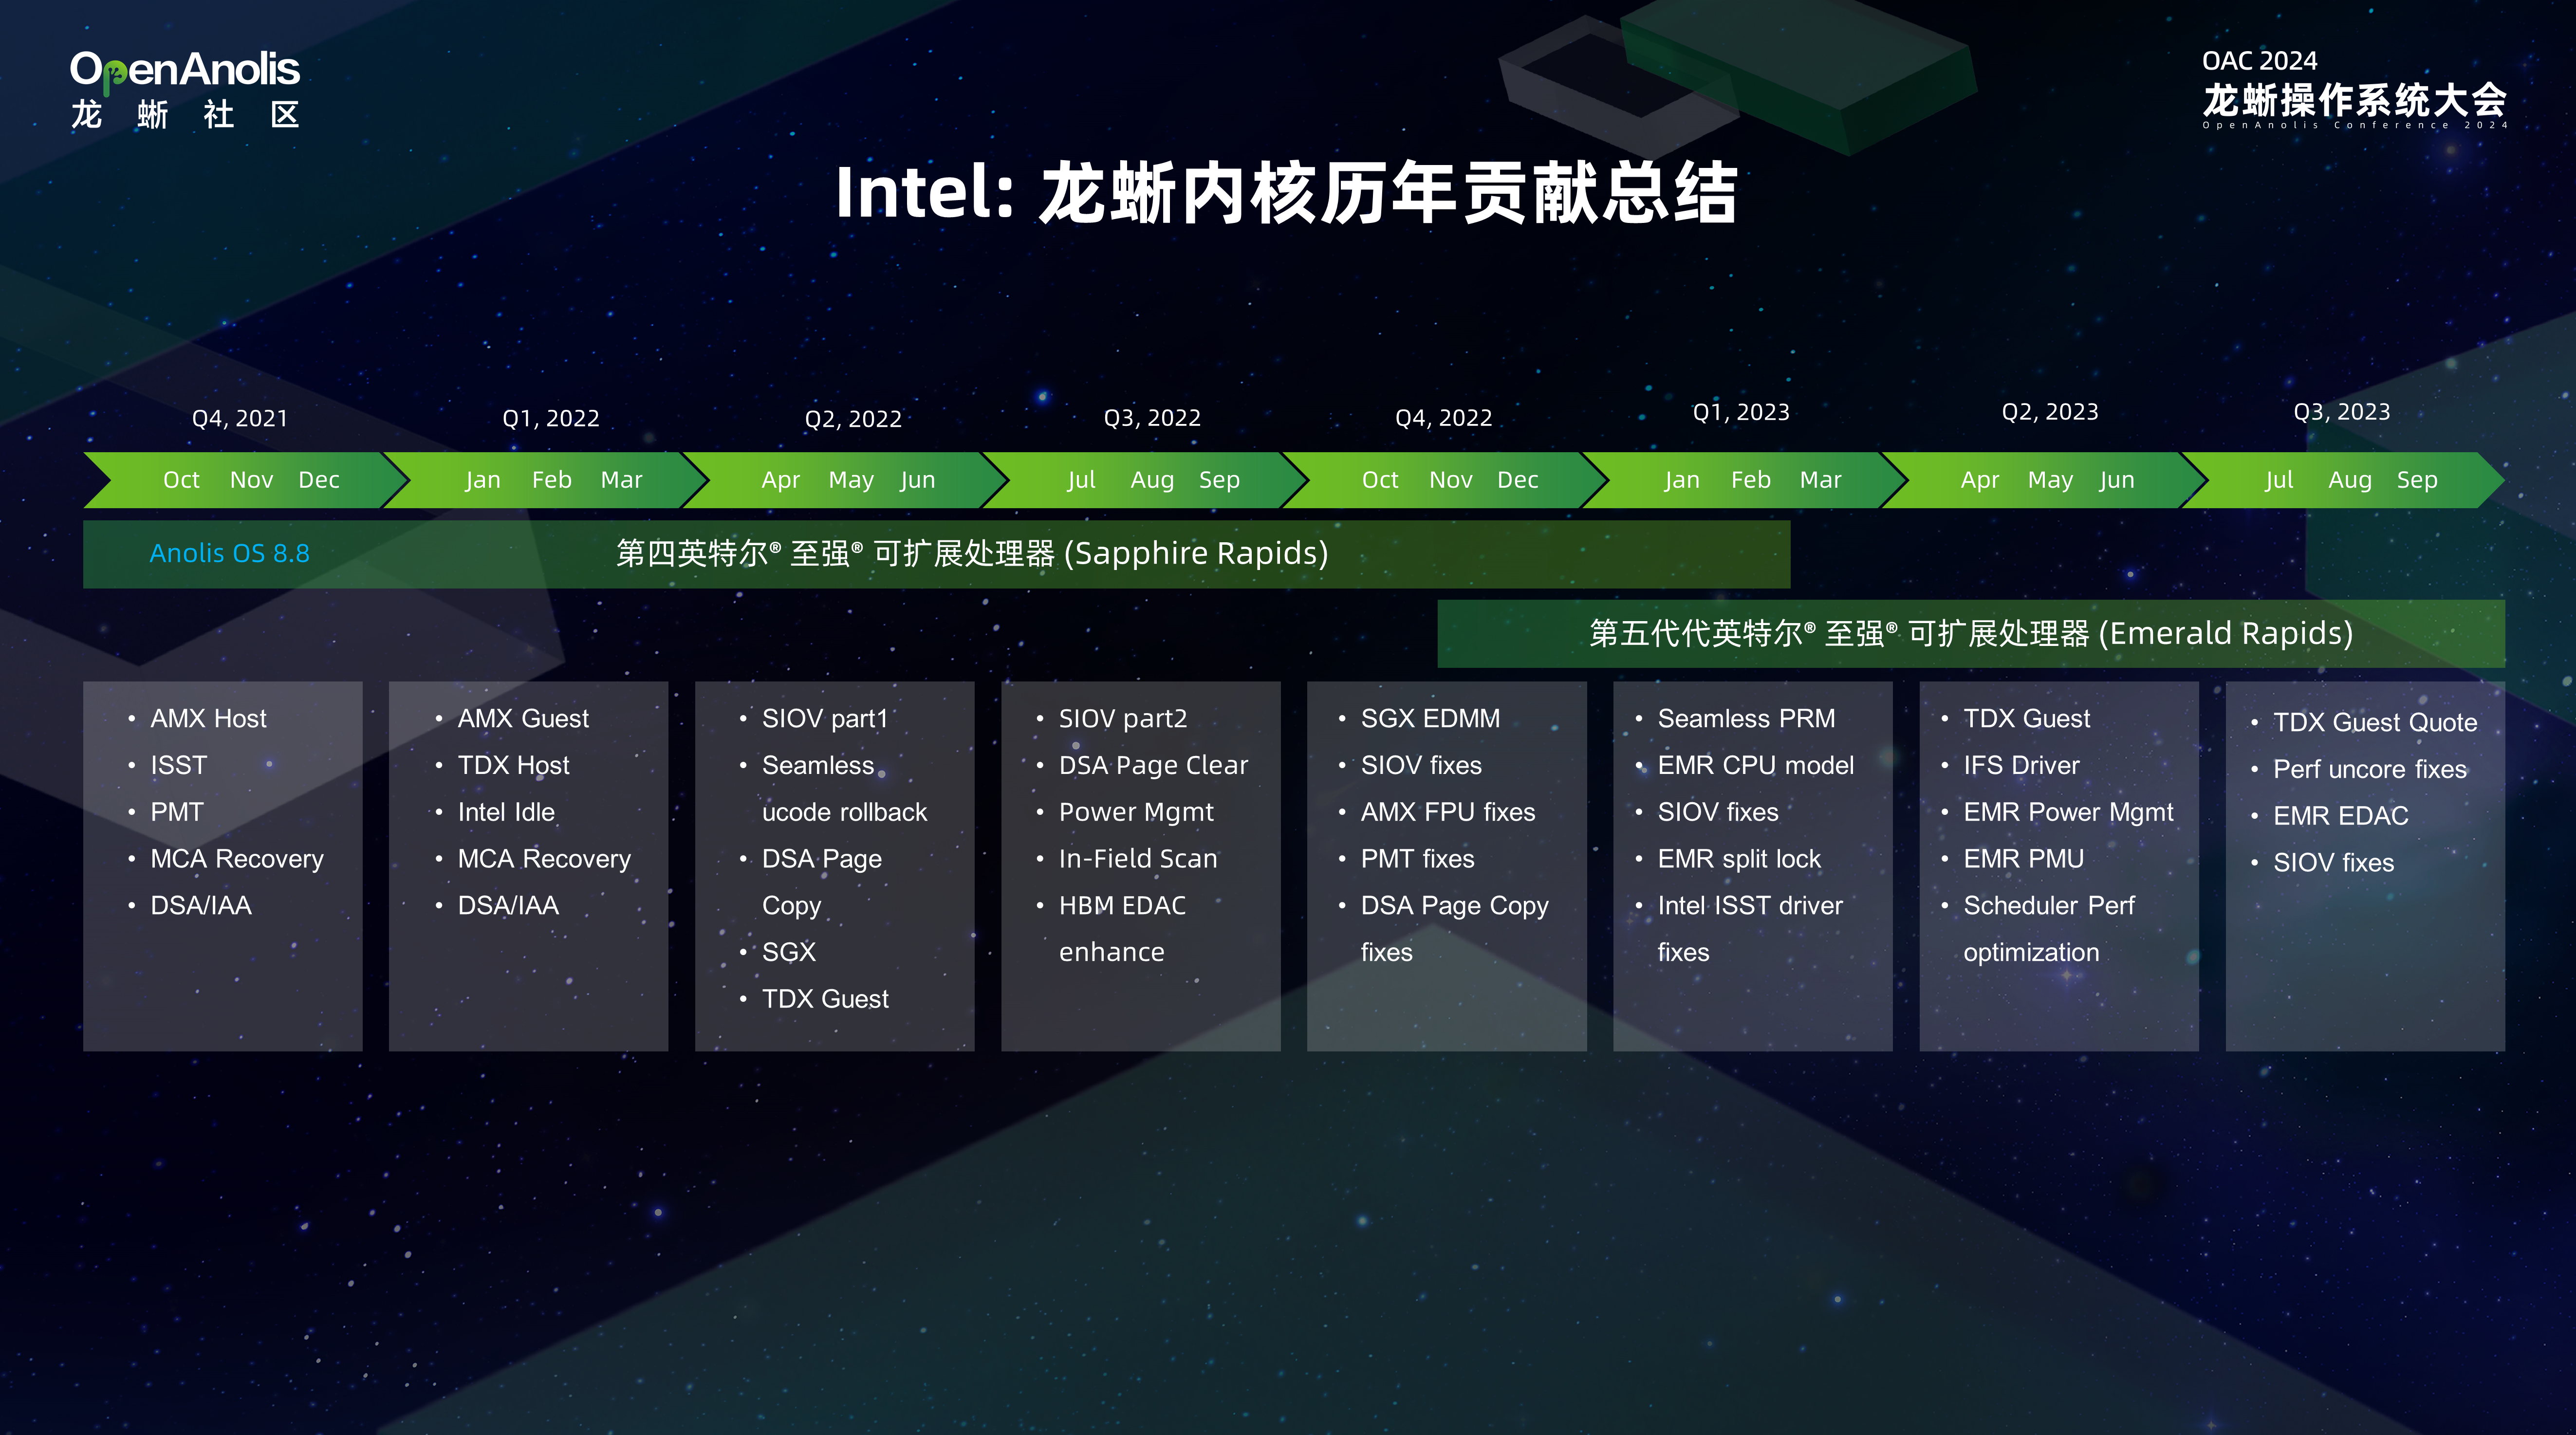Click the 'Seamless PRM' bullet item
2576x1435 pixels.
(1746, 718)
